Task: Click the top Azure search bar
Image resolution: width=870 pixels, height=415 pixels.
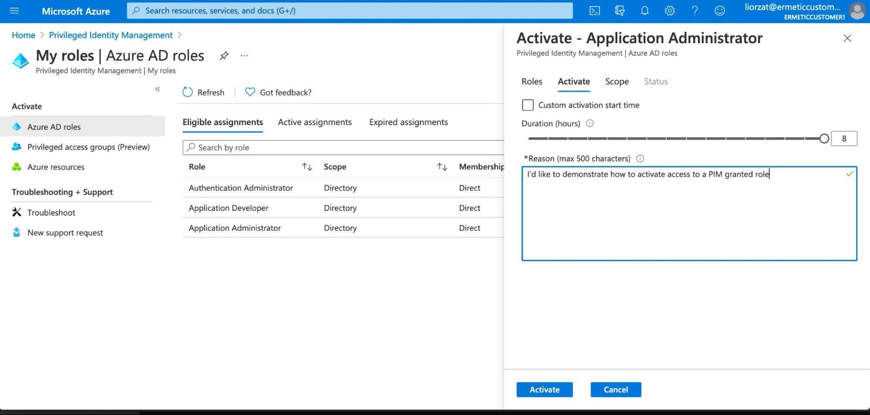Action: [349, 10]
